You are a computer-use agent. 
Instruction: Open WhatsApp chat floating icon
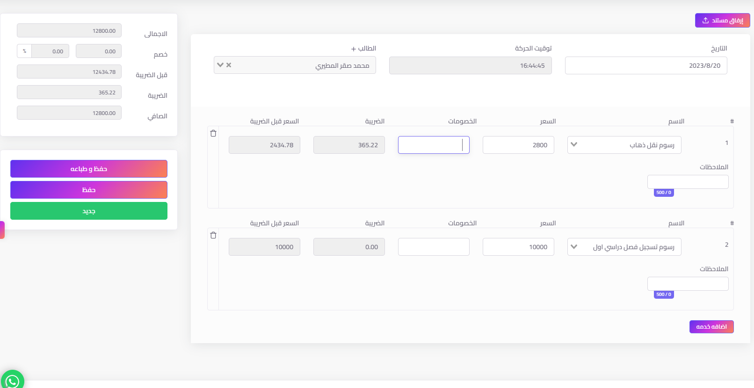click(x=12, y=380)
